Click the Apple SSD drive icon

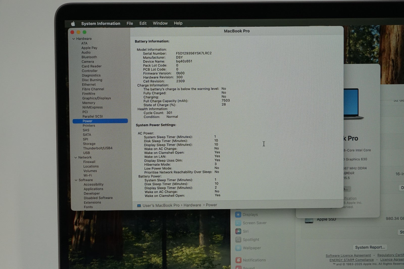pos(309,220)
